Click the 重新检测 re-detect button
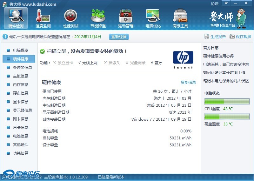 pyautogui.click(x=119, y=37)
